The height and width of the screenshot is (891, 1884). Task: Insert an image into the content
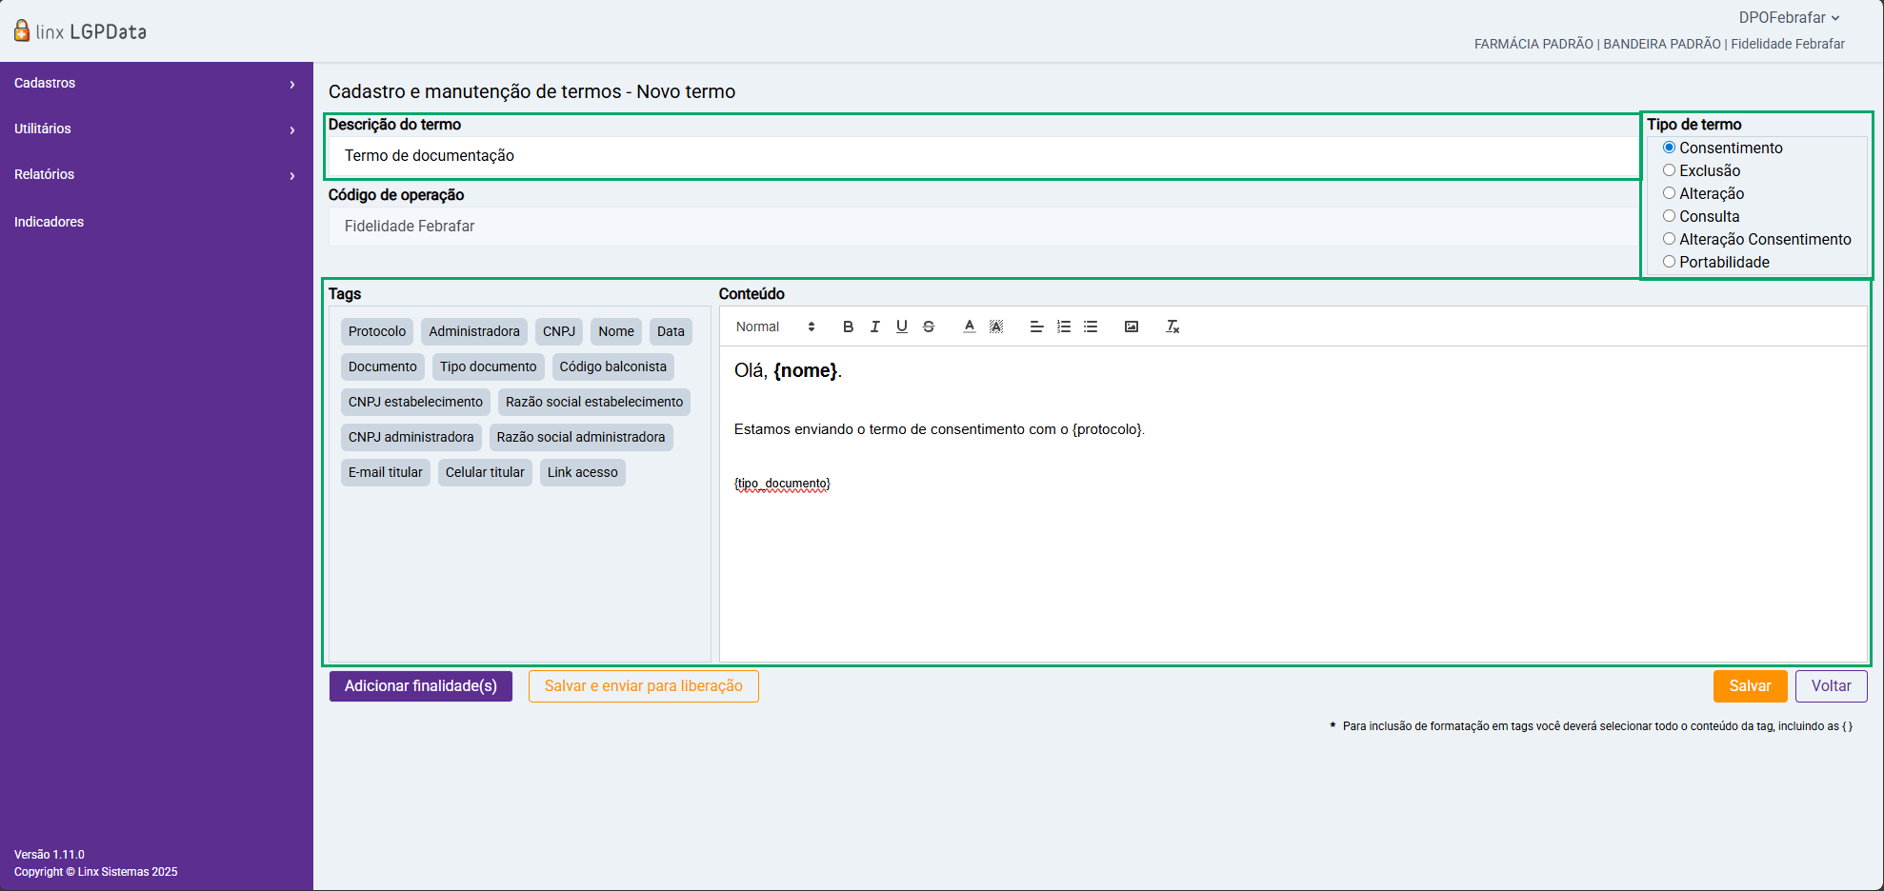[1132, 327]
